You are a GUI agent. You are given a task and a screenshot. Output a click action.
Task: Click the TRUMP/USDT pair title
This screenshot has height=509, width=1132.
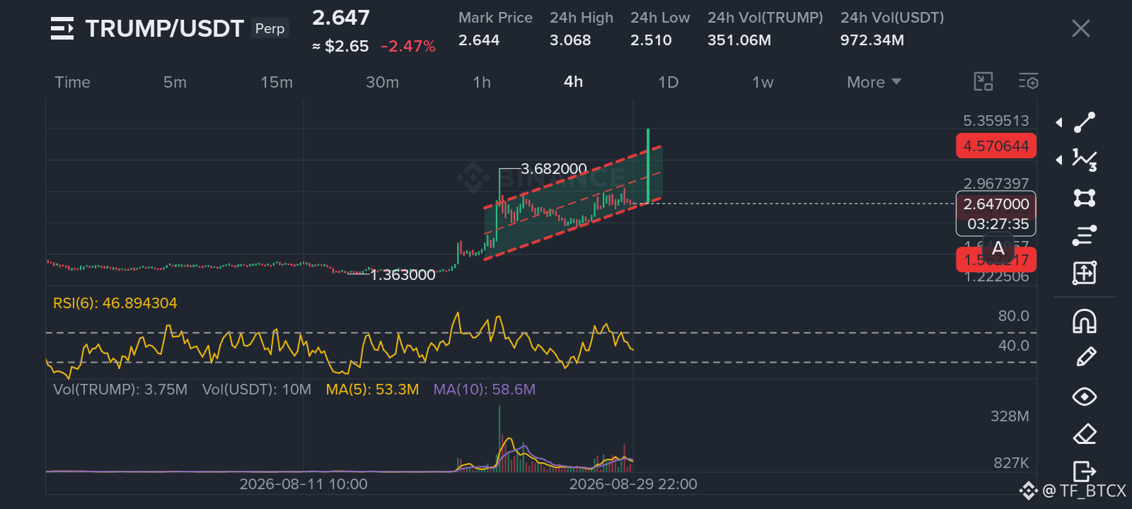[165, 28]
